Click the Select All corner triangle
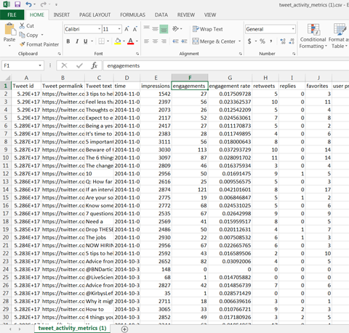 point(7,78)
